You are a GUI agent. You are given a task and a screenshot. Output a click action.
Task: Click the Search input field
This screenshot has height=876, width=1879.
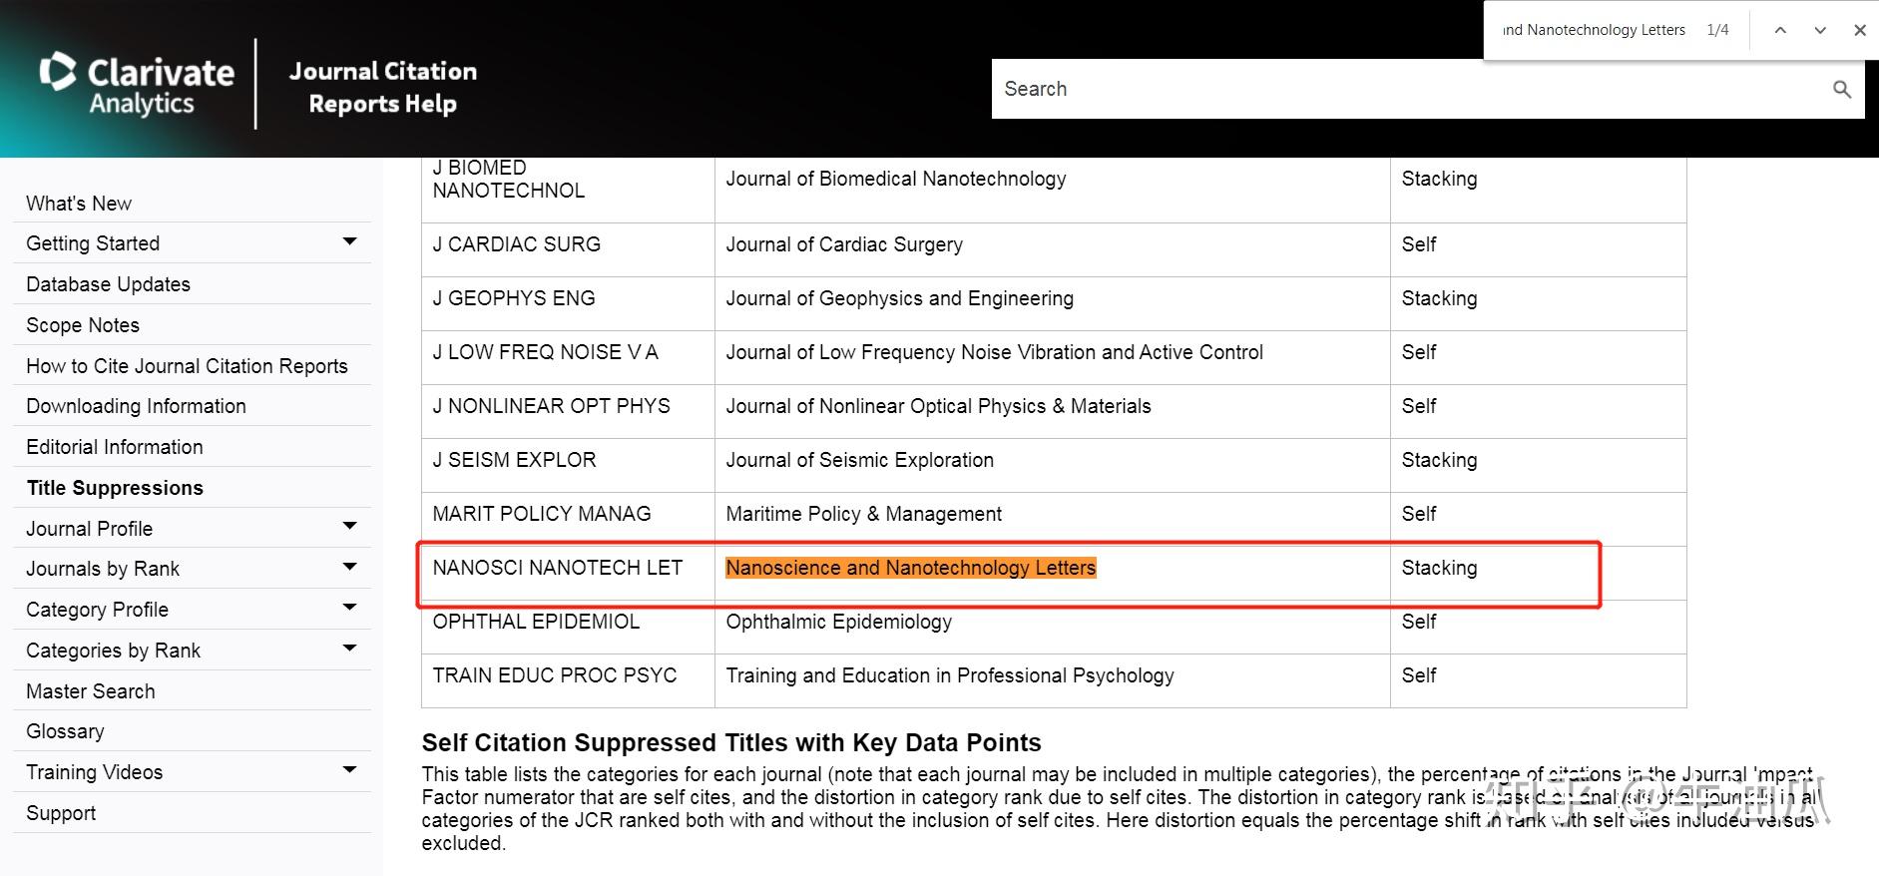[x=1407, y=89]
